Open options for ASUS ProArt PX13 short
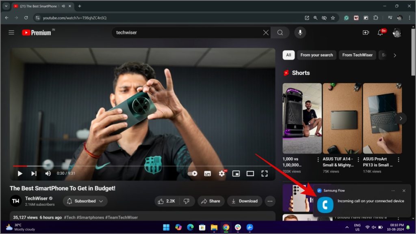The image size is (416, 234). [398, 159]
